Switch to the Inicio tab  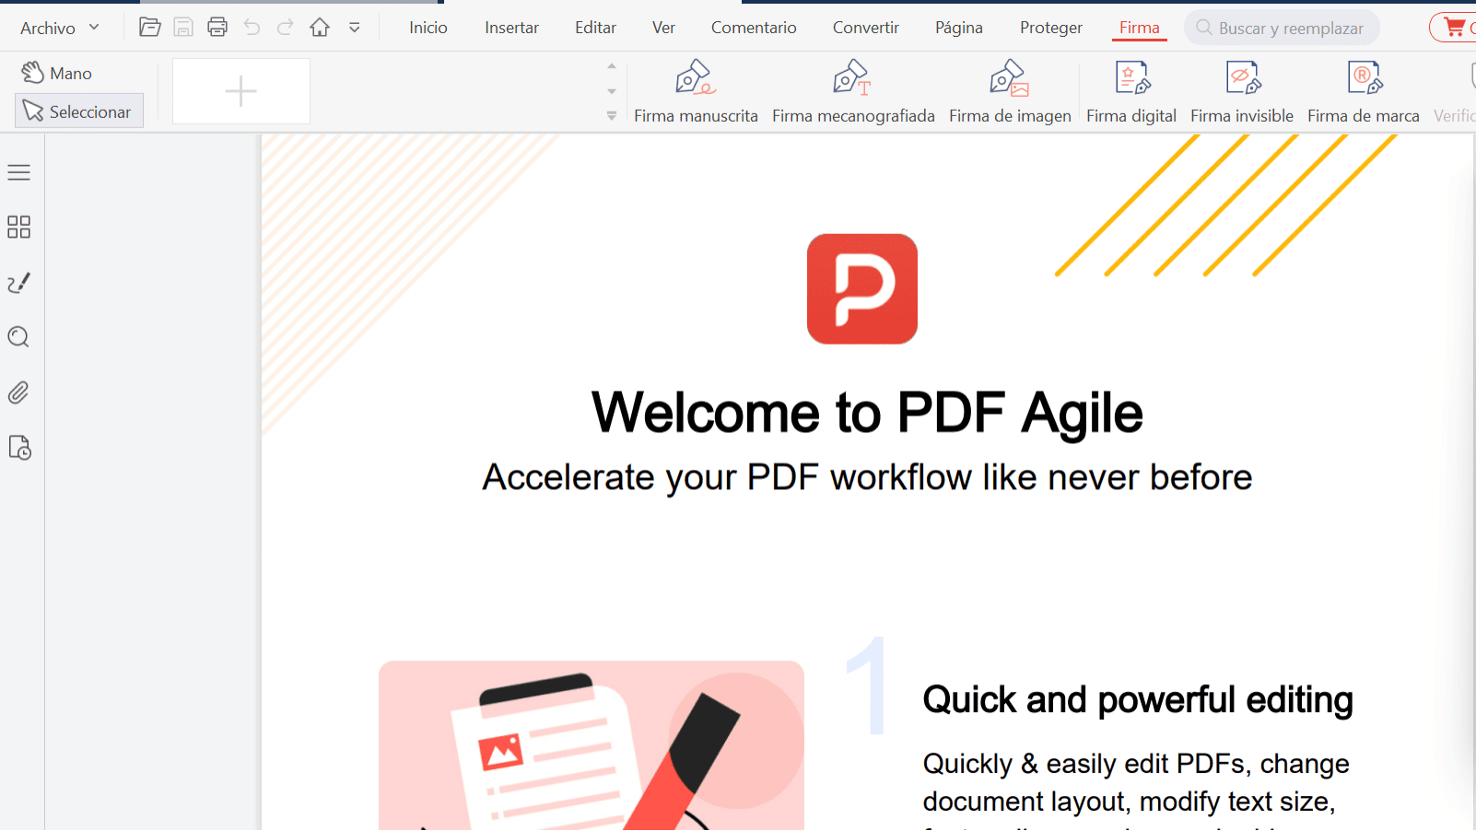coord(428,28)
